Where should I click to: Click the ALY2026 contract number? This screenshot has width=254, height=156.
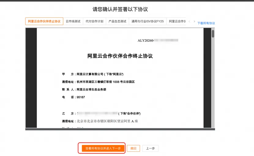(158, 40)
